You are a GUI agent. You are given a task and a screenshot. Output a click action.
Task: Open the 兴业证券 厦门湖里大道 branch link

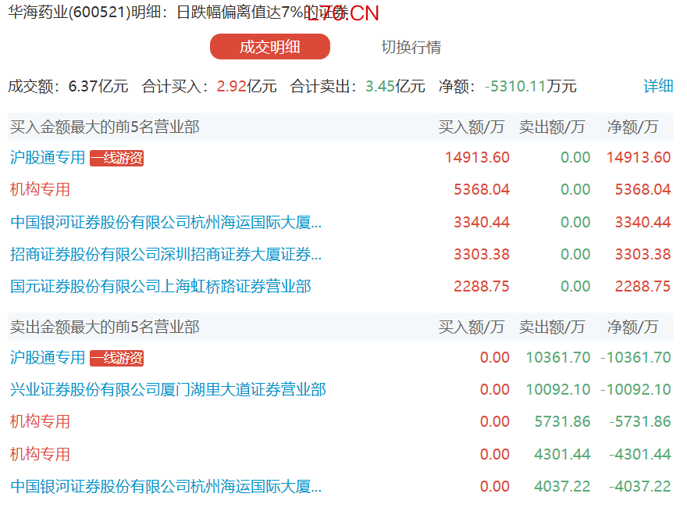[168, 390]
